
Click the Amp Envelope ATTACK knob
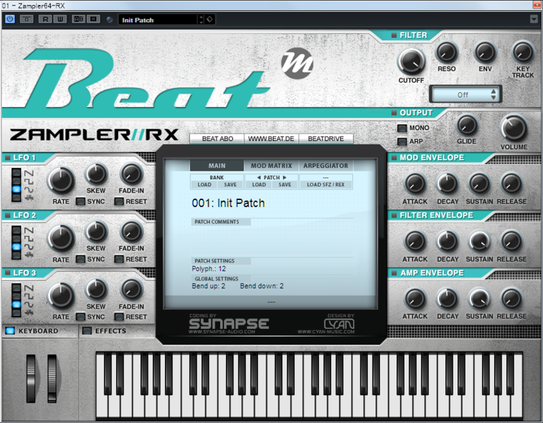(415, 299)
